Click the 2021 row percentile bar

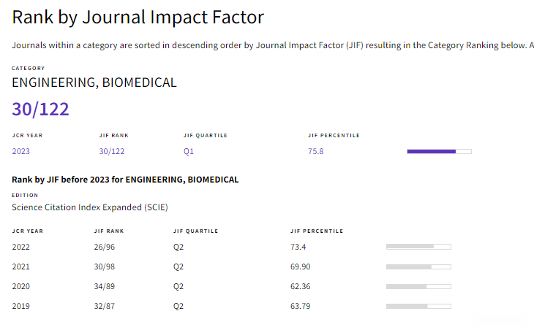pyautogui.click(x=418, y=266)
